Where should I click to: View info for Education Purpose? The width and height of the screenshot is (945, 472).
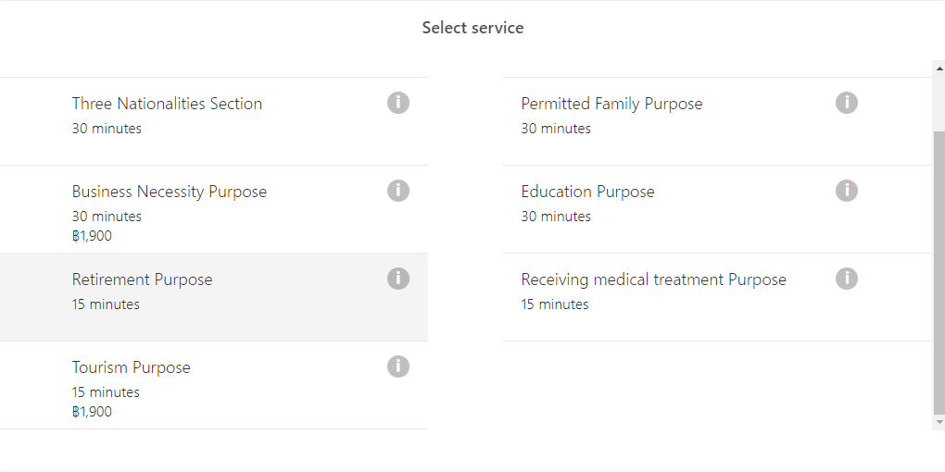[846, 191]
